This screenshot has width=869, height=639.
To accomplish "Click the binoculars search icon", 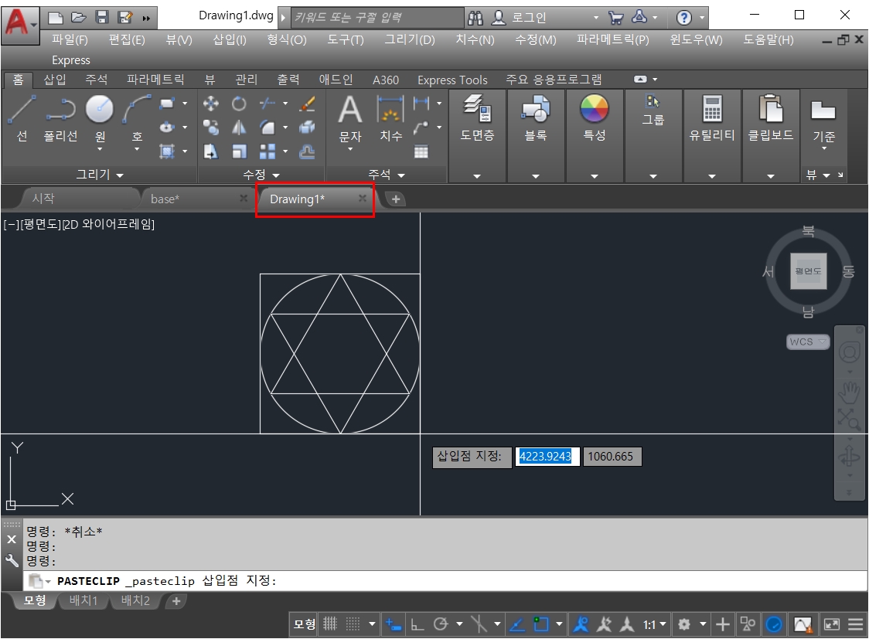I will pos(475,18).
